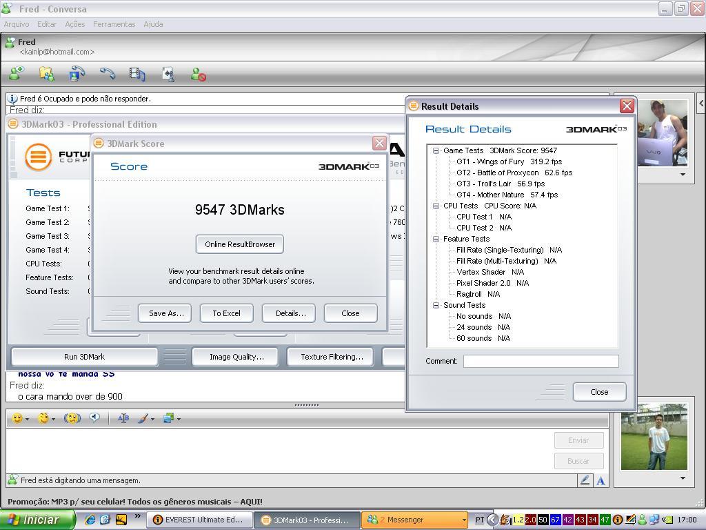This screenshot has width=706, height=530.
Task: Select GT3 - Troll's Lair result row
Action: [501, 184]
